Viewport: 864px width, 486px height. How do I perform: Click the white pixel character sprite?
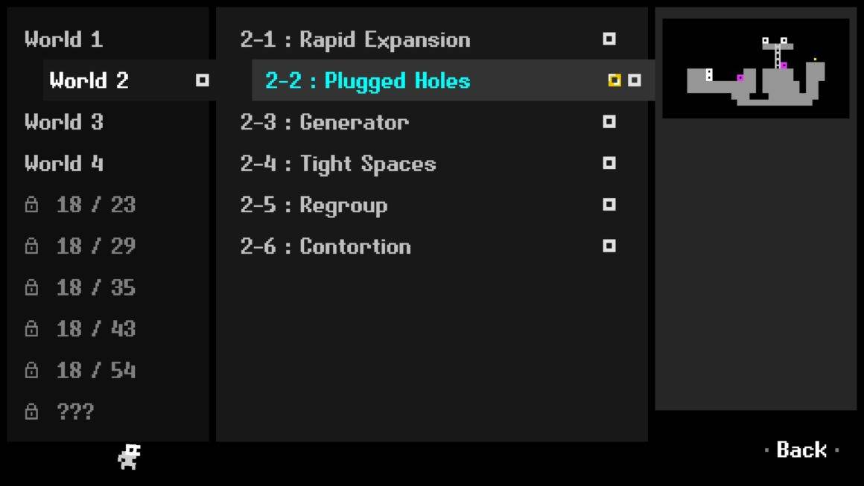(x=130, y=457)
